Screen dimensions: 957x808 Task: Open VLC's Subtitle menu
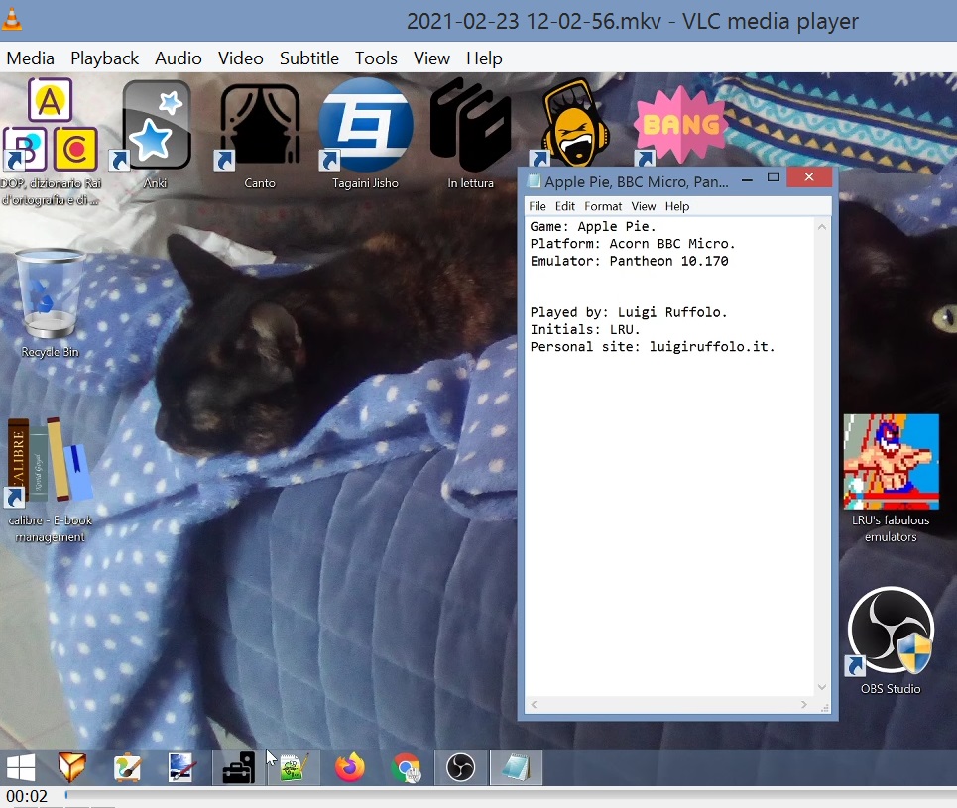(x=308, y=58)
